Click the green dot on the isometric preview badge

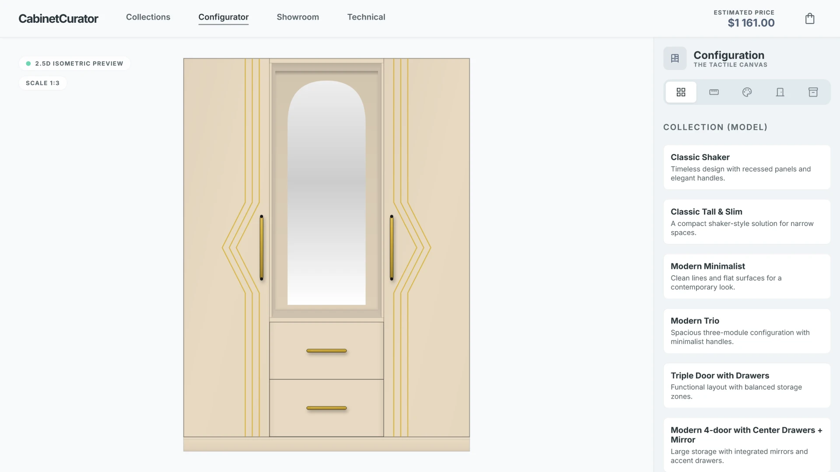[28, 63]
